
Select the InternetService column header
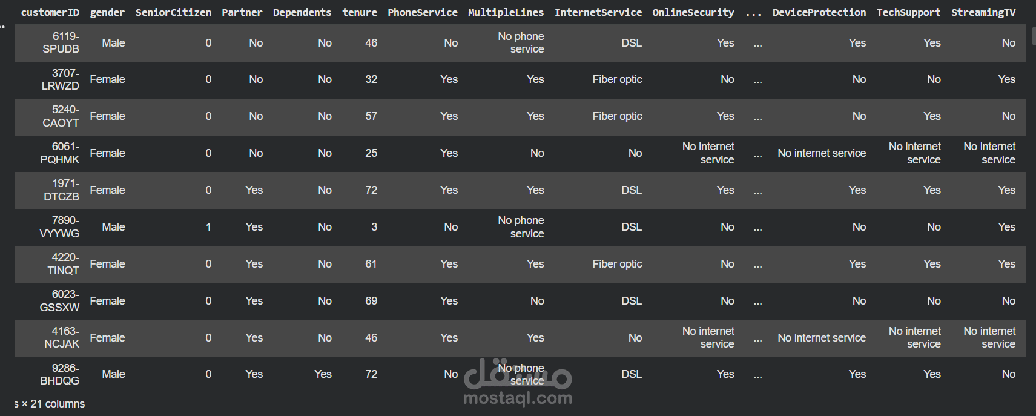click(x=598, y=12)
